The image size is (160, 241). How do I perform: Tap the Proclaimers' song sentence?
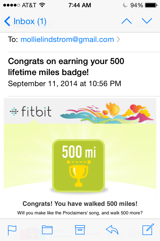coord(80,213)
